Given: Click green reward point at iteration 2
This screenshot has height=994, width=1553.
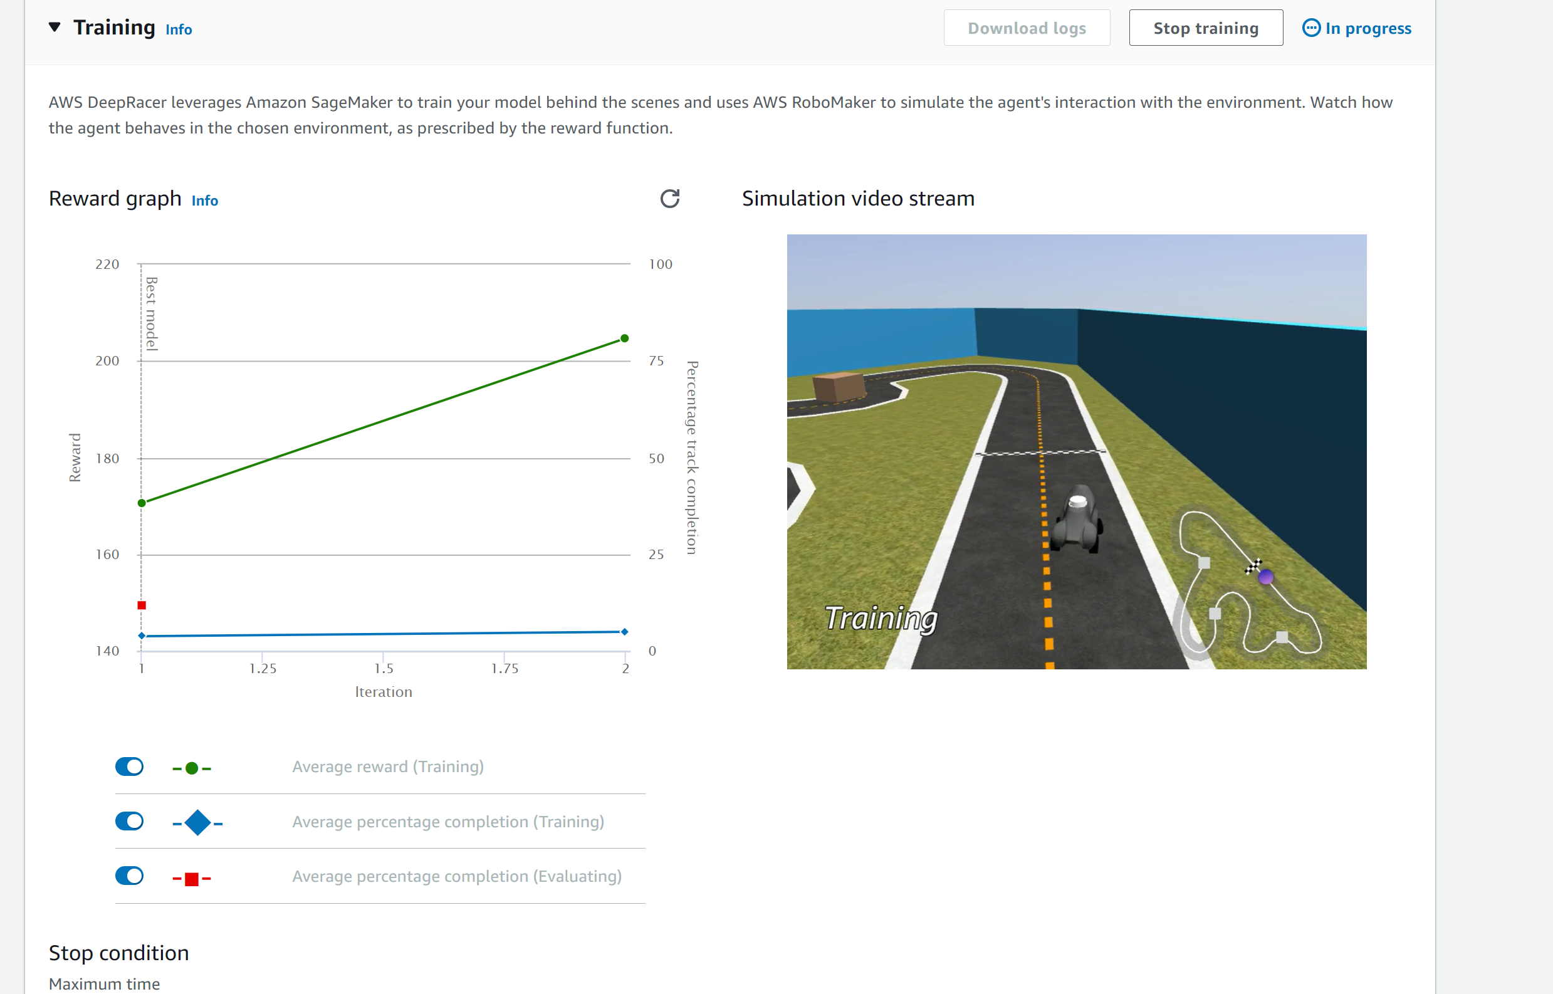Looking at the screenshot, I should pos(624,338).
